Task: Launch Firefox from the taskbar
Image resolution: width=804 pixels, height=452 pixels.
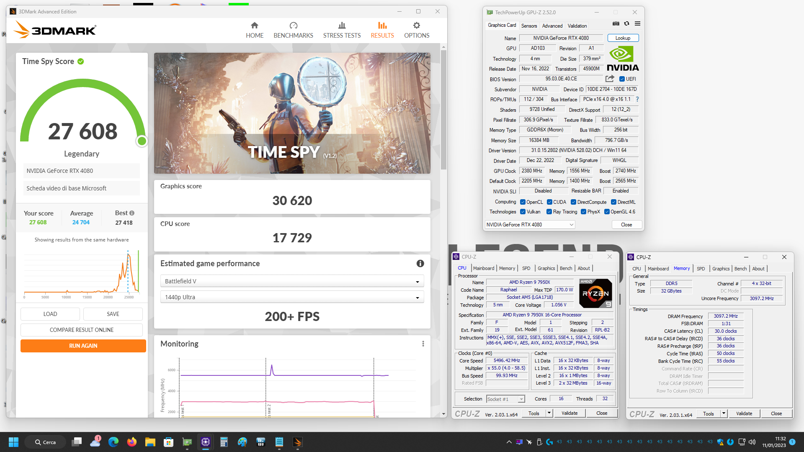Action: (x=132, y=442)
